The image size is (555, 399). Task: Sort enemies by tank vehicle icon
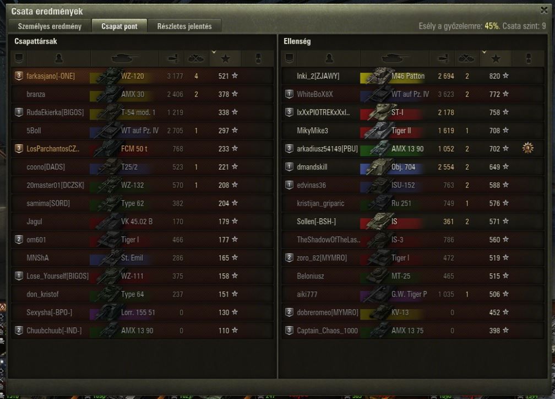(x=395, y=58)
